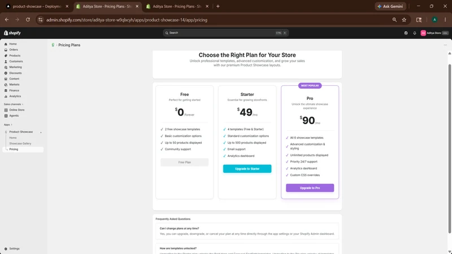
Task: Click the Settings gear icon
Action: pos(6,249)
